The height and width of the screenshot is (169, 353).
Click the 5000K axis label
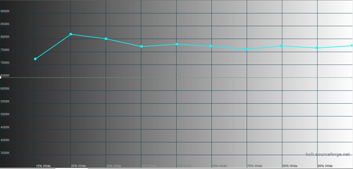click(5, 114)
